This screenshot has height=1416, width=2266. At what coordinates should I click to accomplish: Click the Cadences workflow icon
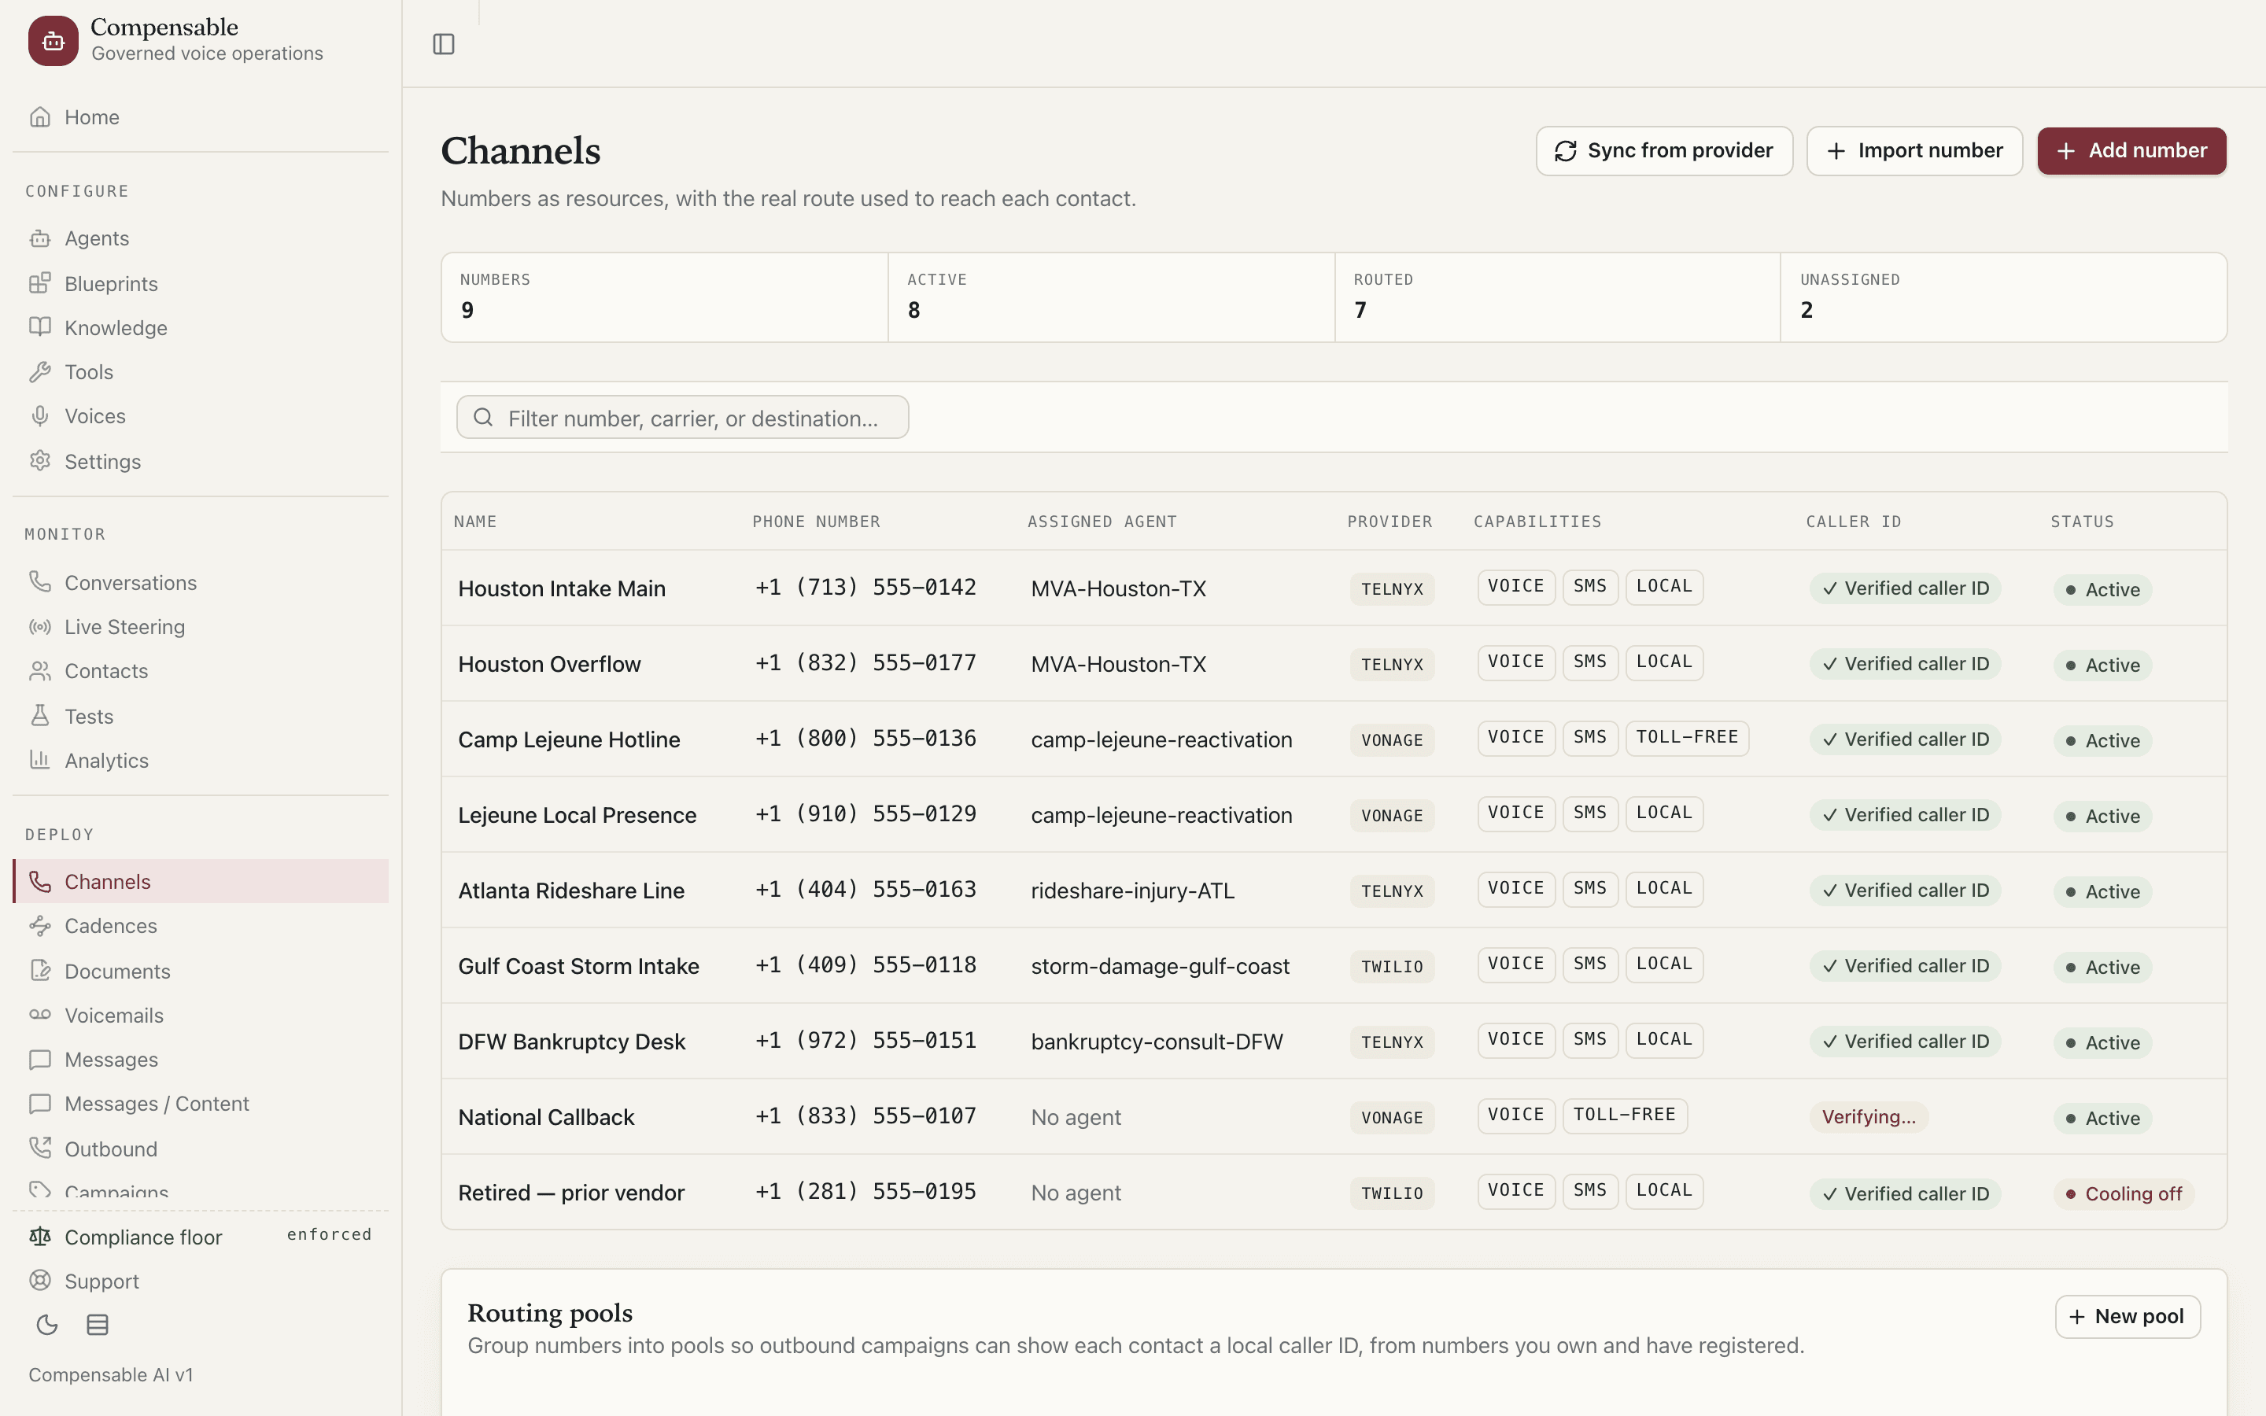(x=39, y=925)
